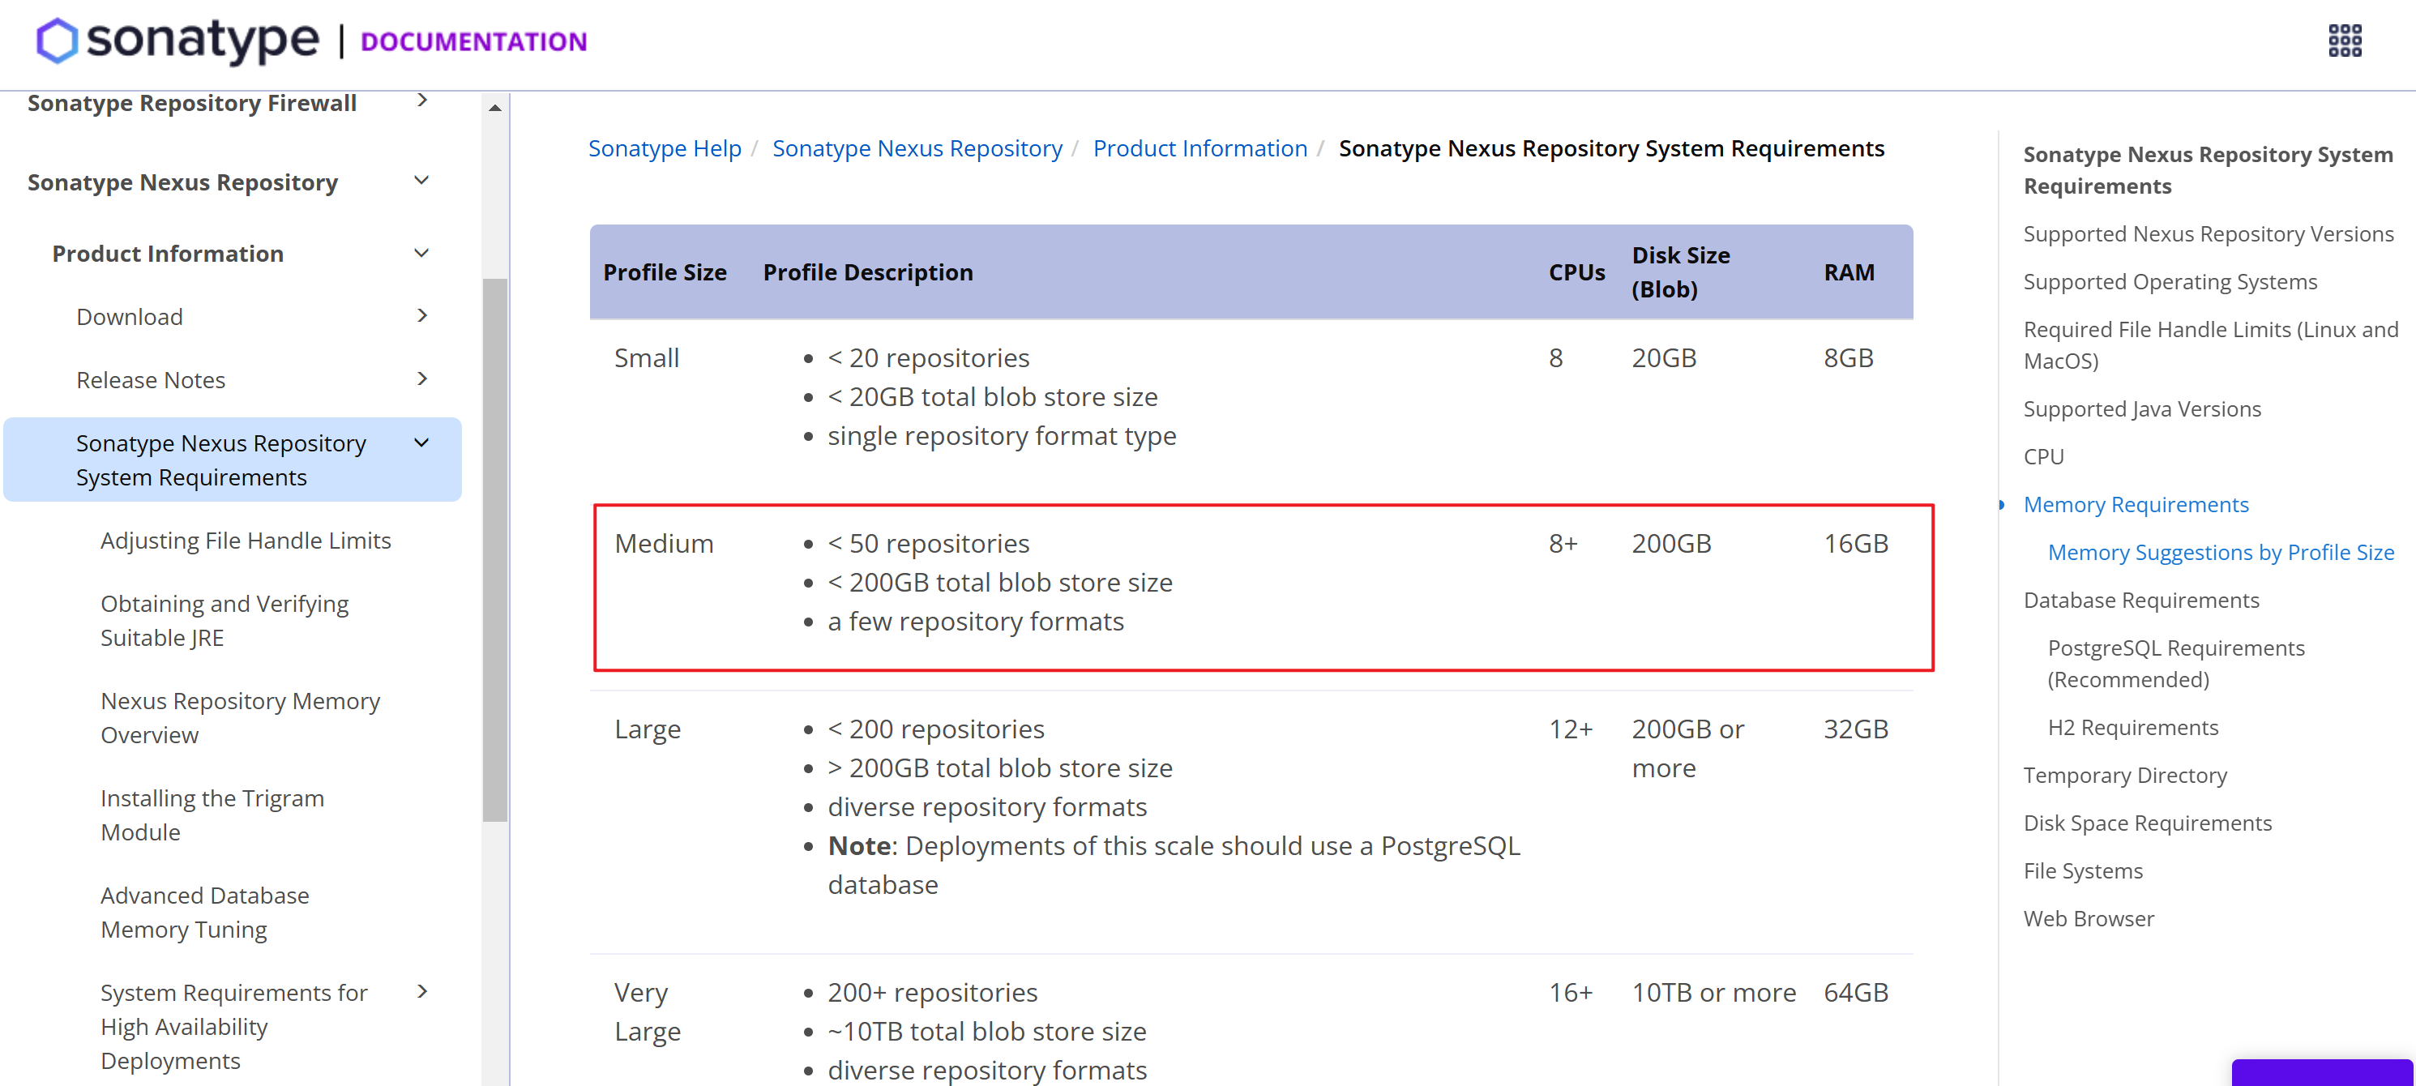Jump to File Systems section
This screenshot has height=1086, width=2416.
[2082, 871]
